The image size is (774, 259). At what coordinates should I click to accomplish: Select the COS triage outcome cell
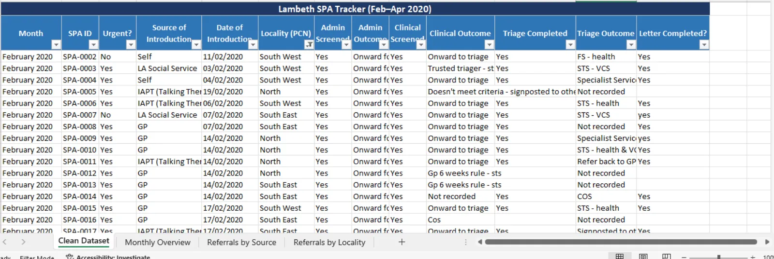pyautogui.click(x=606, y=196)
